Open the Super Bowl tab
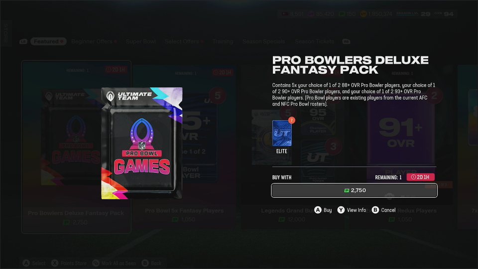The image size is (478, 269). pos(141,41)
